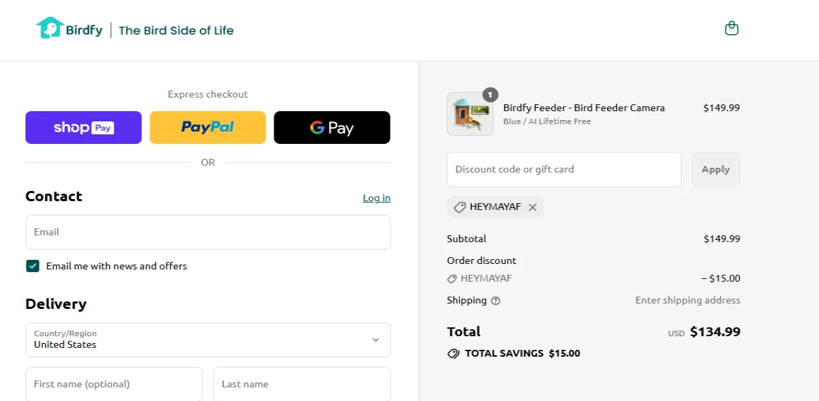Pay using Google Pay button
819x401 pixels.
(x=332, y=128)
